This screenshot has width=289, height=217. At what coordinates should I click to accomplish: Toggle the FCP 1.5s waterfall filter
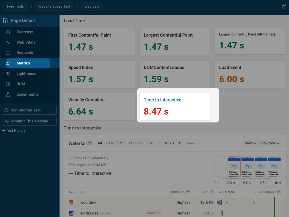135,143
